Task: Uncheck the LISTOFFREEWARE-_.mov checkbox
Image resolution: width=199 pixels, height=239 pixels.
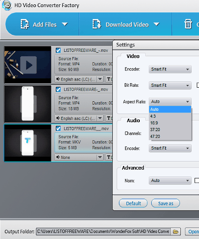Action: [58, 89]
